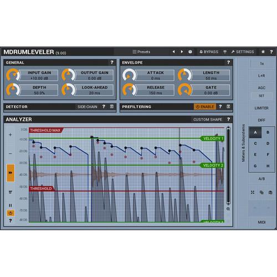The width and height of the screenshot is (277, 277).
Task: Toggle the analyzer fast-forward speed button
Action: [x=11, y=173]
